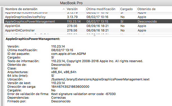Click Dependencias value Correctas
Screen dimensions: 172x106
click(59, 98)
